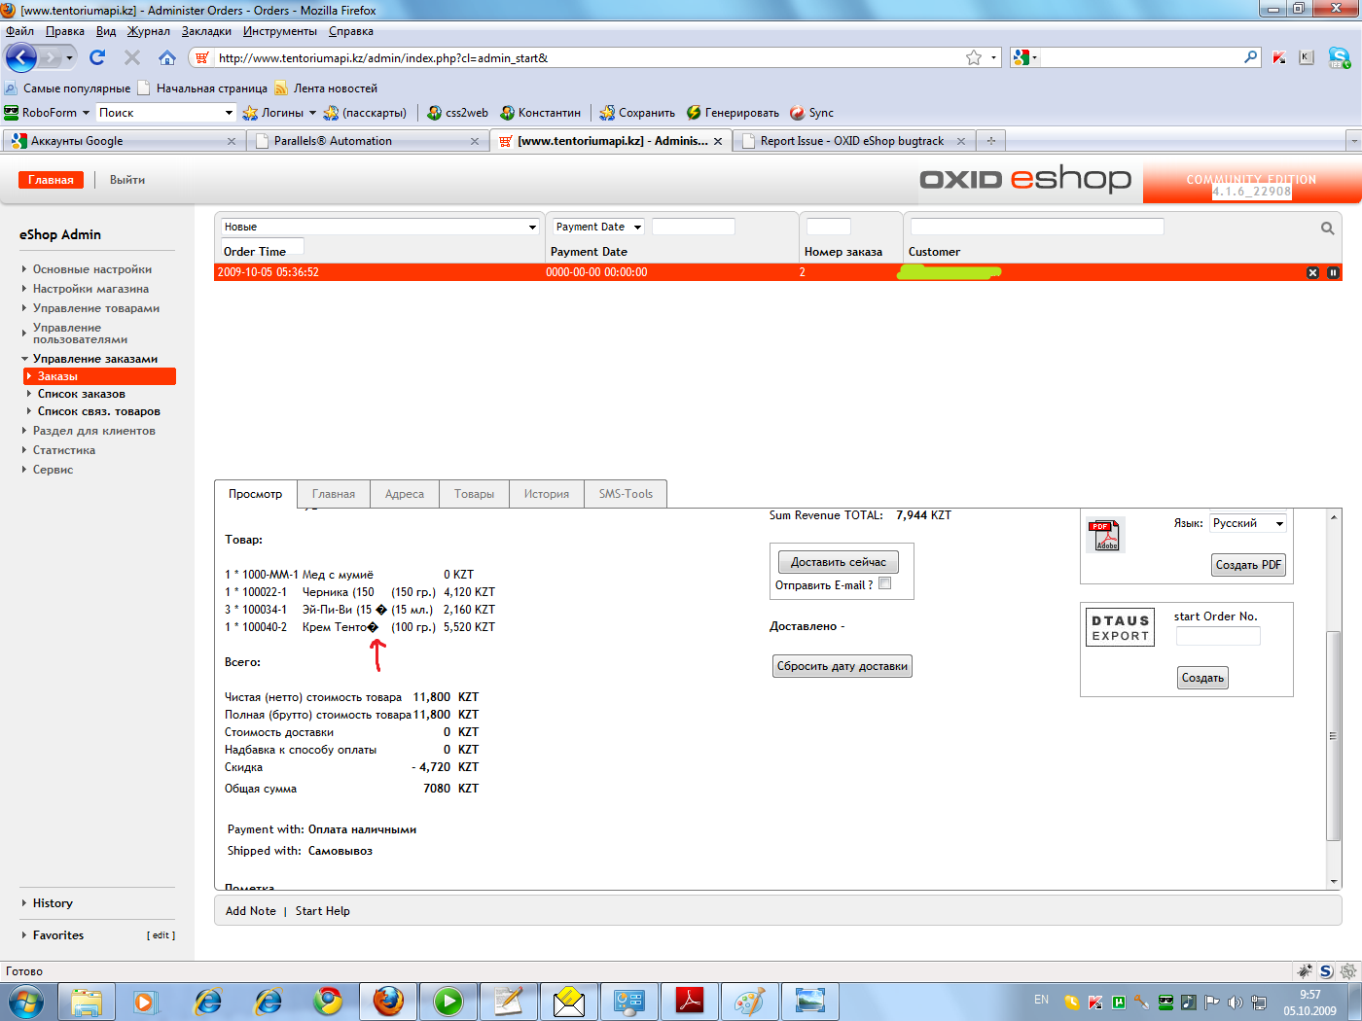The width and height of the screenshot is (1362, 1021).
Task: Click the DTAUS Export icon
Action: (x=1120, y=628)
